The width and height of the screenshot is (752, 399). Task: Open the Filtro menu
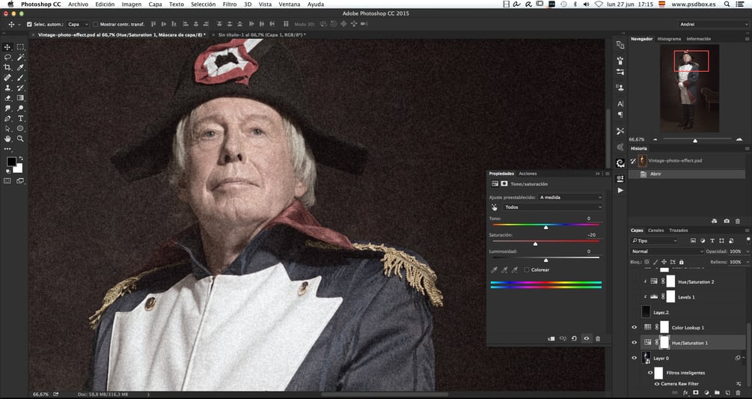230,4
